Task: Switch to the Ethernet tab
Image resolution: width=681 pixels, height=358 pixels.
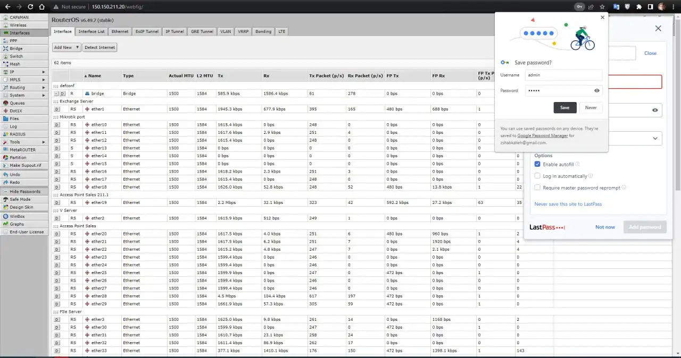Action: [x=120, y=31]
